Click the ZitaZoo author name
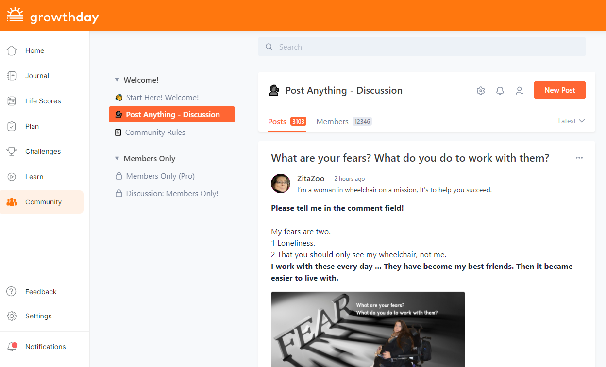The image size is (606, 367). (x=311, y=179)
